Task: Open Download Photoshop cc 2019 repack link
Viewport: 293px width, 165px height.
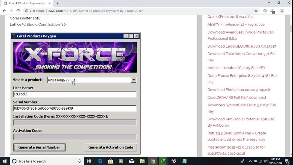Action: click(x=239, y=90)
